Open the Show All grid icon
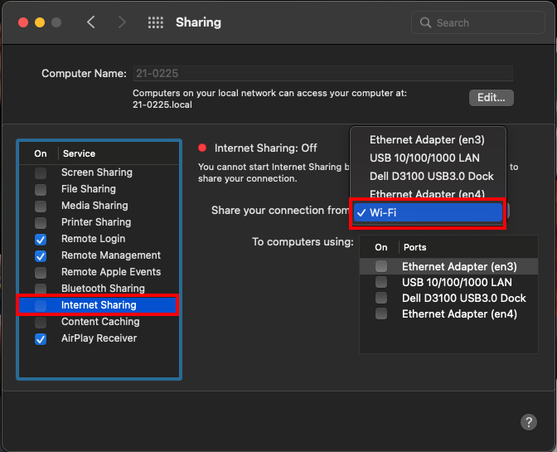The image size is (557, 452). (x=155, y=23)
